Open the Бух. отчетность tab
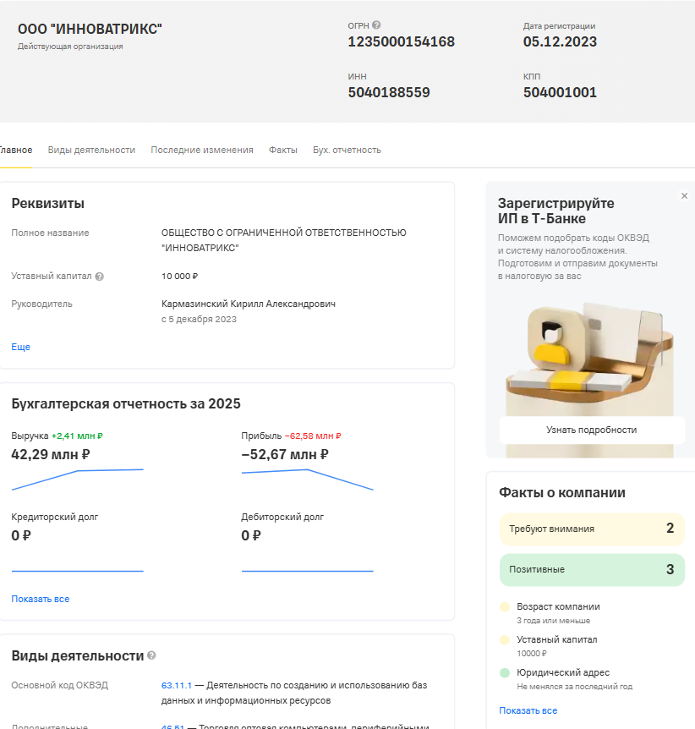This screenshot has width=695, height=729. click(347, 150)
